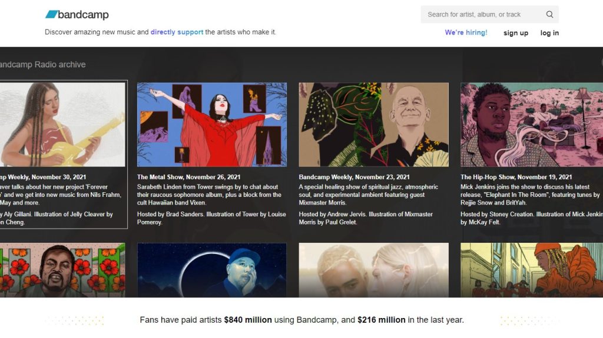The height and width of the screenshot is (338, 603).
Task: Click The Metal Show, November 26, 2021 title
Action: tap(188, 177)
